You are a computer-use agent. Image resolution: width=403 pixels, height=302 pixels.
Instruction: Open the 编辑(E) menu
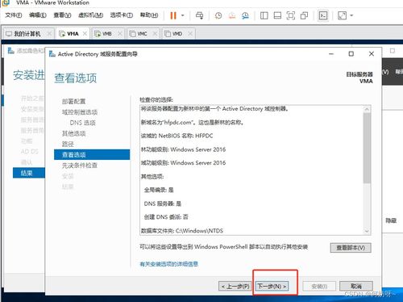[38, 15]
